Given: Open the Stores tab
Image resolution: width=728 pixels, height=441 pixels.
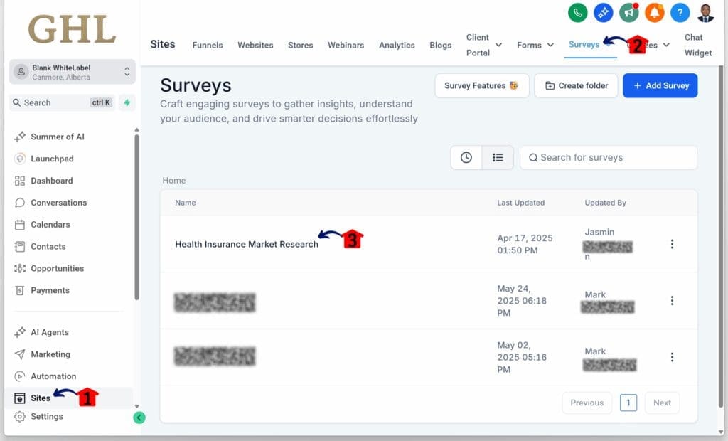Looking at the screenshot, I should (x=301, y=45).
